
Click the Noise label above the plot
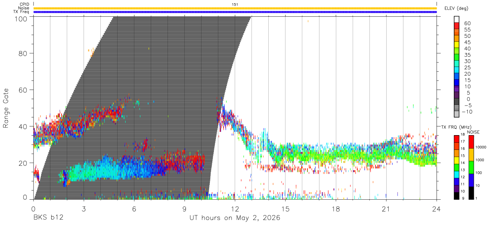pyautogui.click(x=24, y=8)
